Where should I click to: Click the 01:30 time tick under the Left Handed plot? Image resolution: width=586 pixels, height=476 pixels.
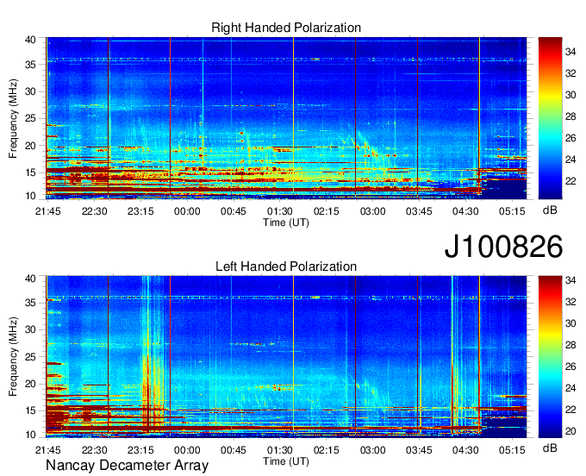click(279, 450)
